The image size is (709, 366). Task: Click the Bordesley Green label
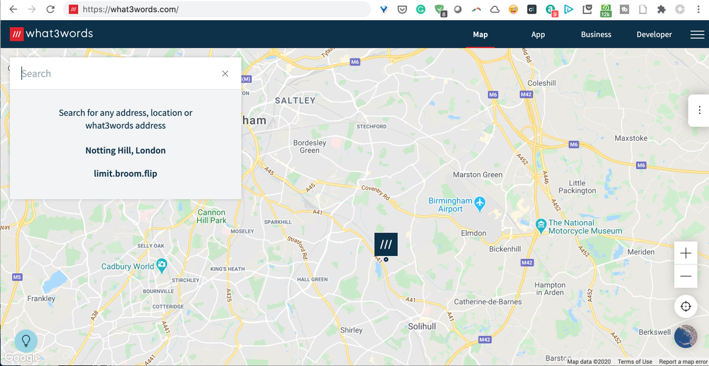310,147
